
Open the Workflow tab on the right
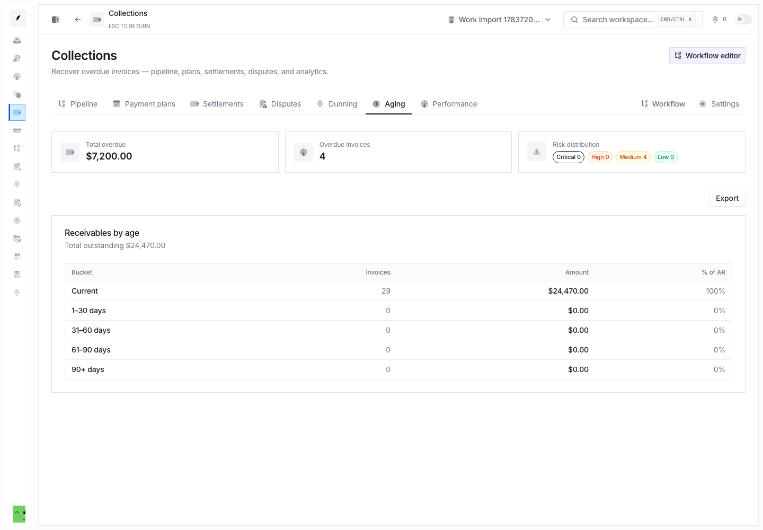coord(663,104)
